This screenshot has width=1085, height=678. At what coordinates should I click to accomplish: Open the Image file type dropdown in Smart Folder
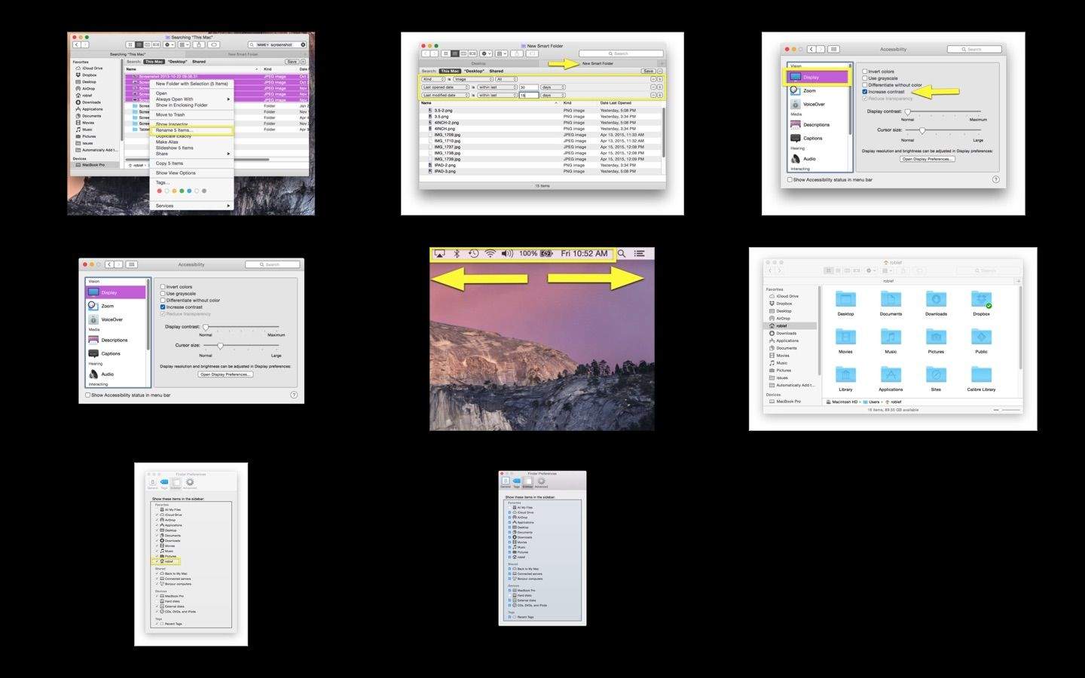pyautogui.click(x=472, y=79)
